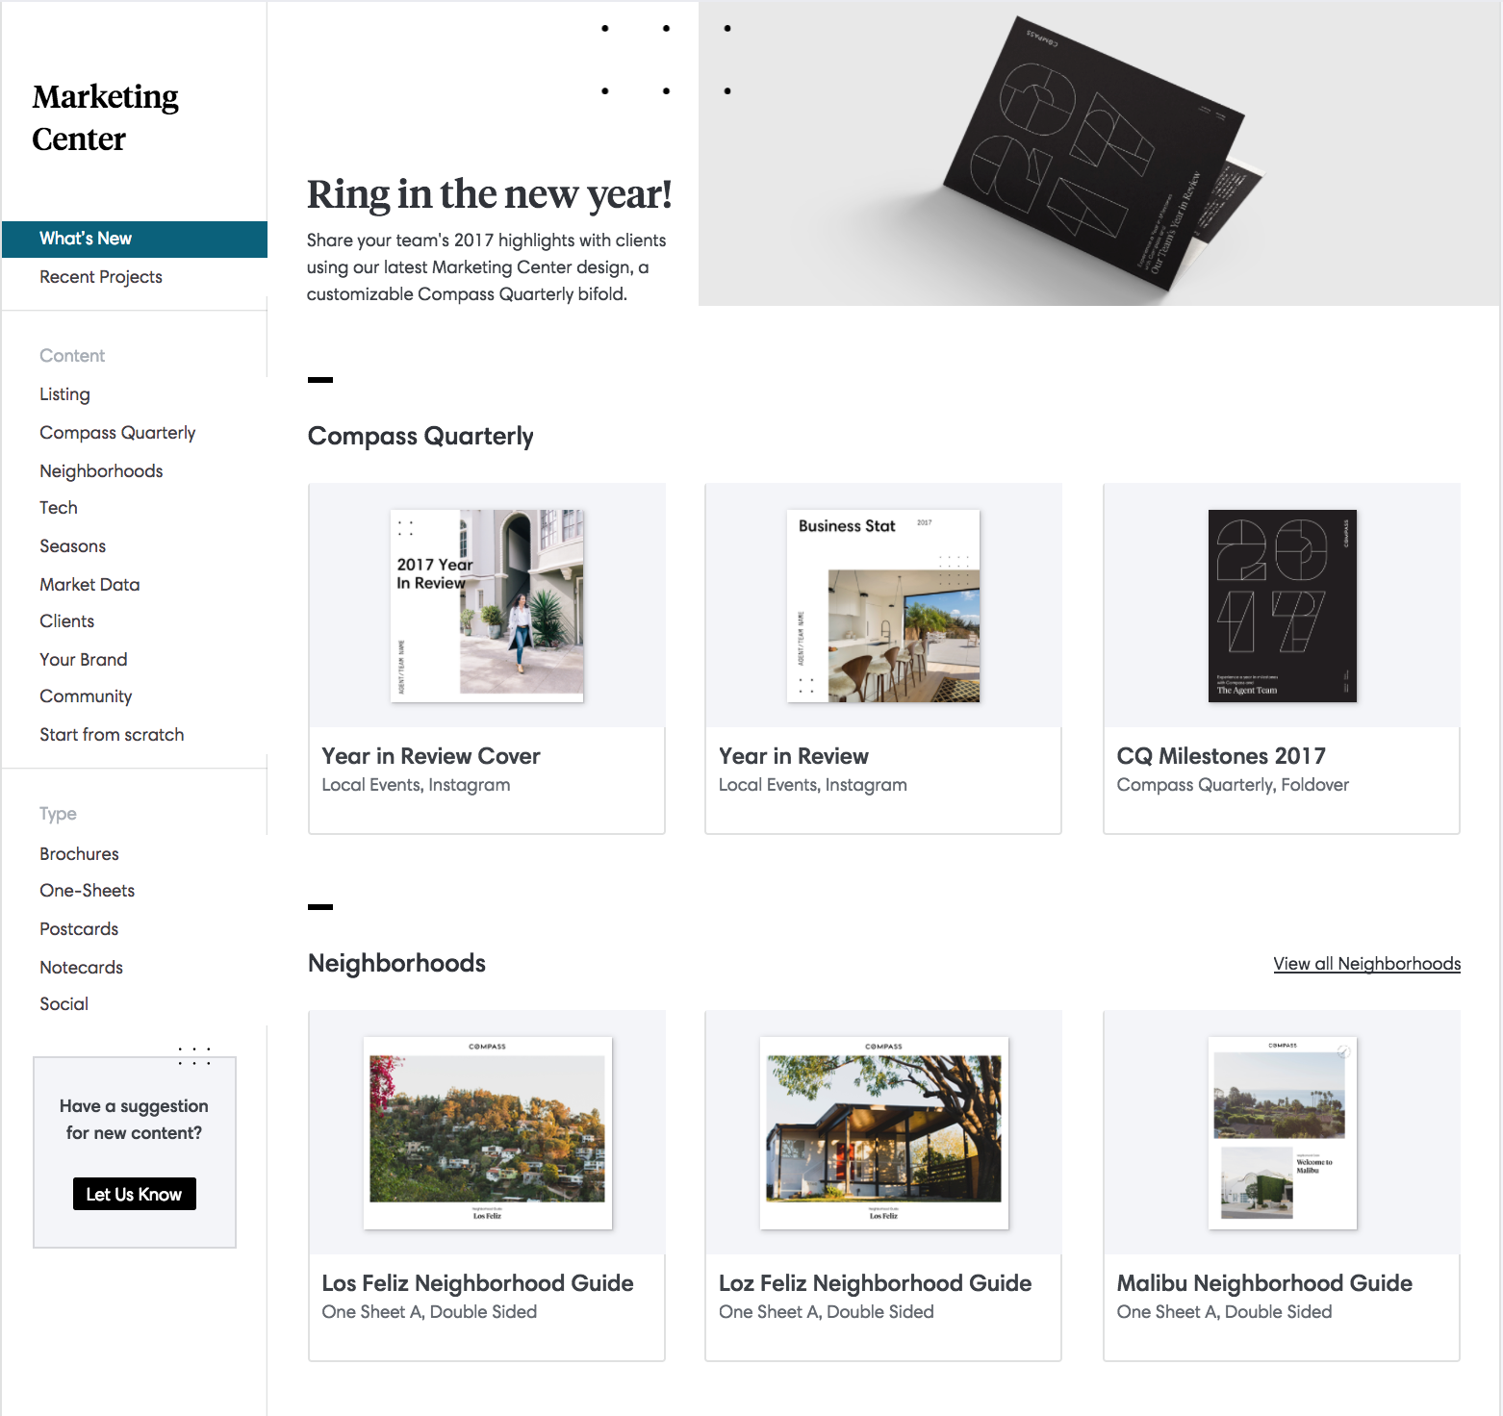The image size is (1503, 1416).
Task: Click the 2017 bifold hero banner image
Action: [1099, 154]
